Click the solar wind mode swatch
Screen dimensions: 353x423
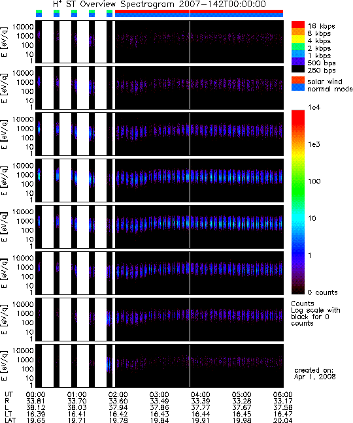coord(298,80)
